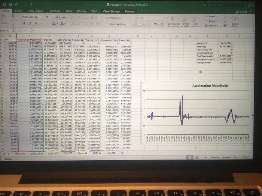Switch to the Formulas ribbon tab
262x196 pixels.
coord(55,11)
